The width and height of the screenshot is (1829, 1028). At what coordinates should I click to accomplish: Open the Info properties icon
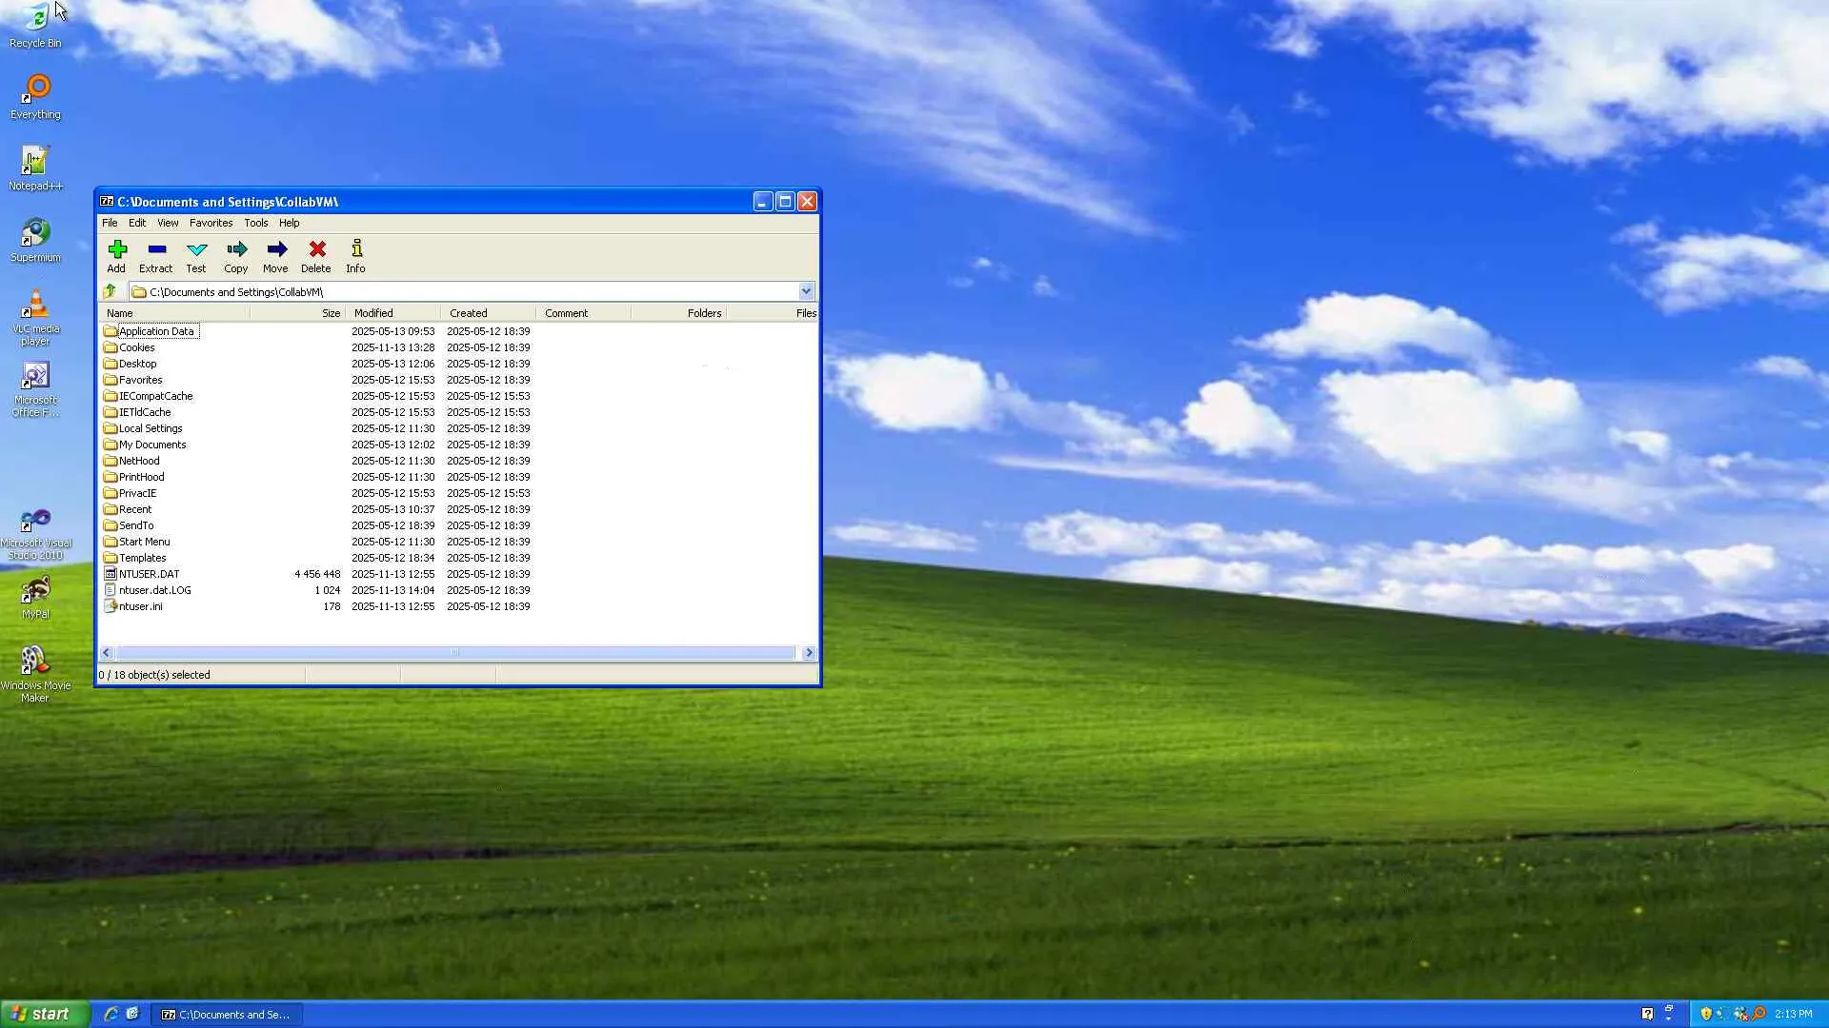[356, 255]
